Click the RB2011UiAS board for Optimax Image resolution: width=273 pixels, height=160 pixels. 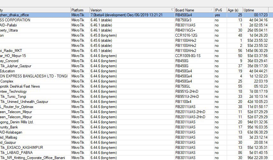pos(194,107)
